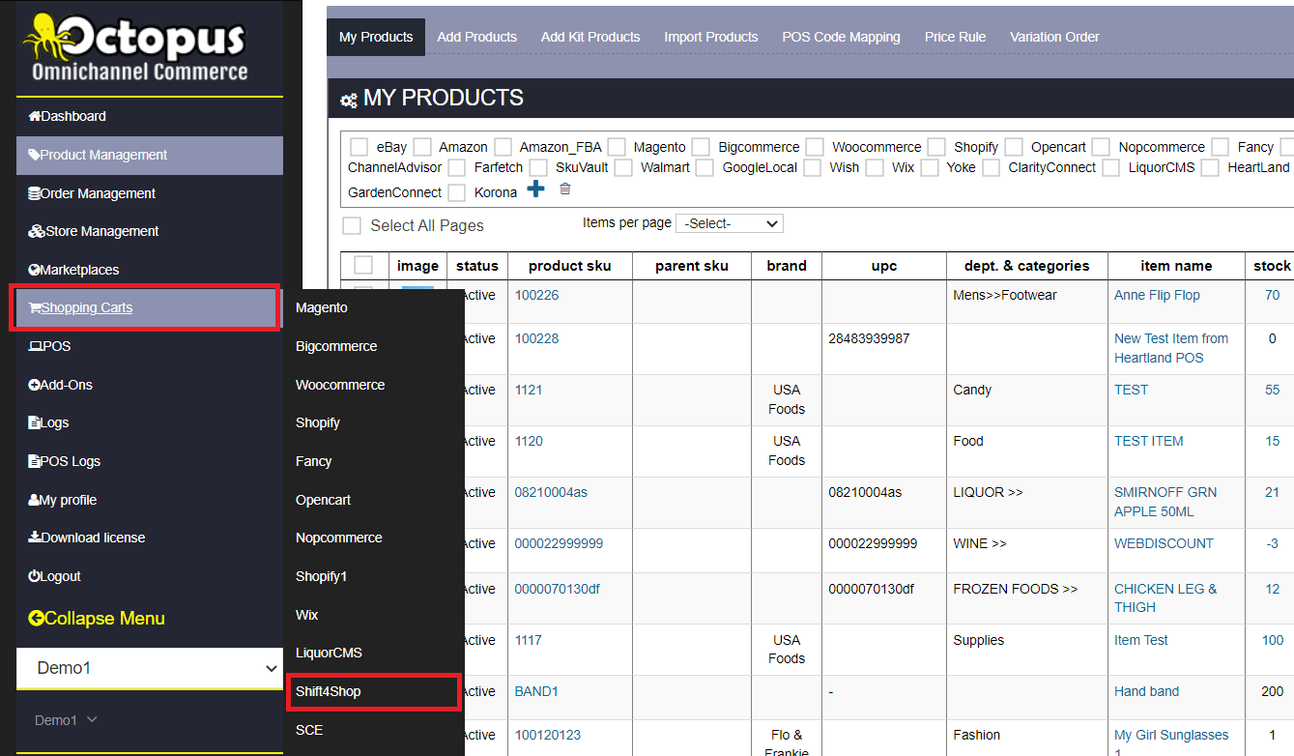The width and height of the screenshot is (1294, 756).
Task: Click the SKU link BAND1
Action: coord(536,691)
